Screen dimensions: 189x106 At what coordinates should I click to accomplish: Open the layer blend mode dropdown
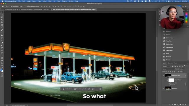coord(169,69)
